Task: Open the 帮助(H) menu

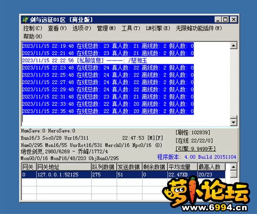Action: (33, 36)
